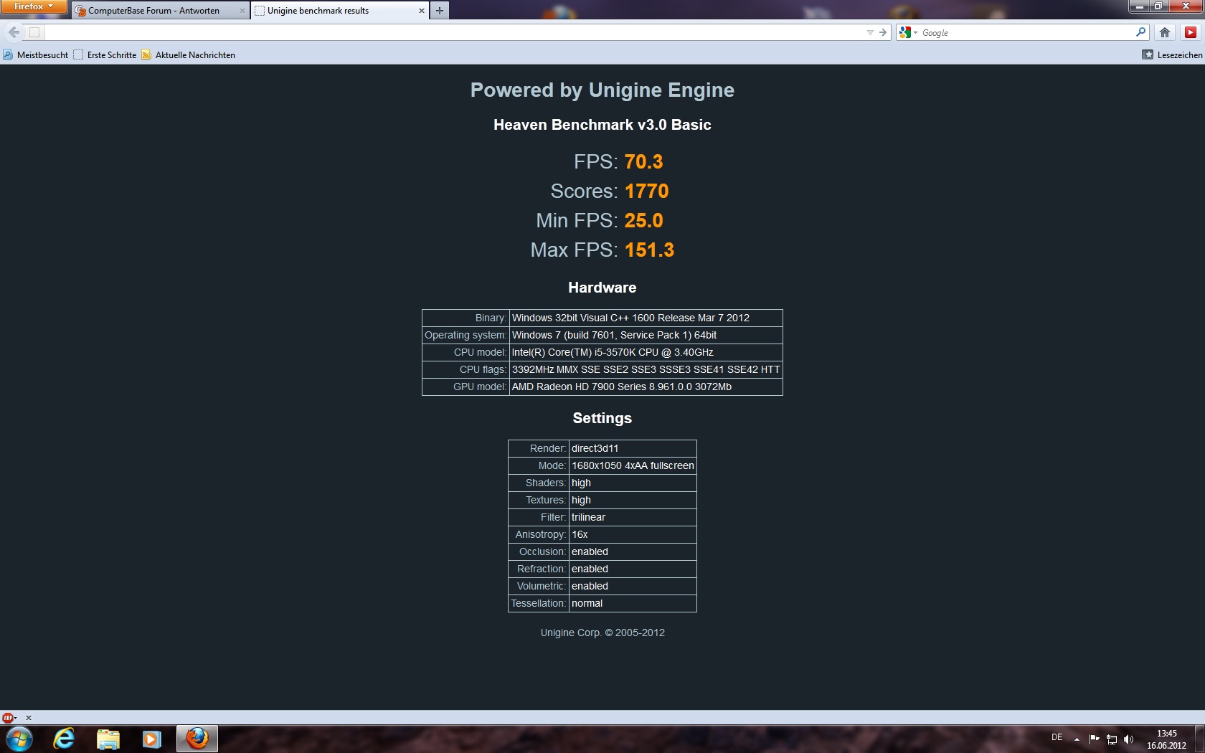Launch Internet Explorer from the taskbar

pos(65,739)
